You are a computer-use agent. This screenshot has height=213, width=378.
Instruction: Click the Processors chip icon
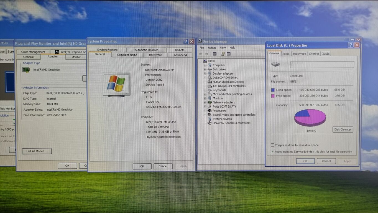coord(210,111)
